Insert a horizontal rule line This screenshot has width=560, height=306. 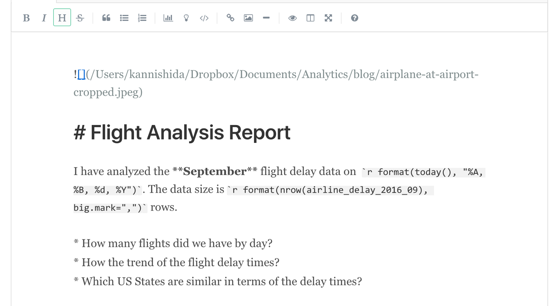[x=266, y=18]
